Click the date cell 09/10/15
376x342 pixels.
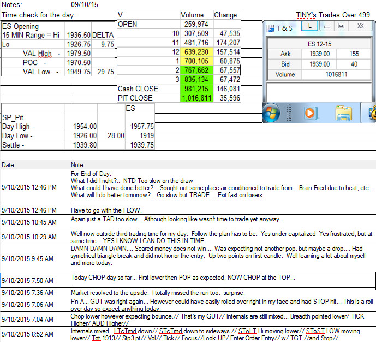coord(85,4)
